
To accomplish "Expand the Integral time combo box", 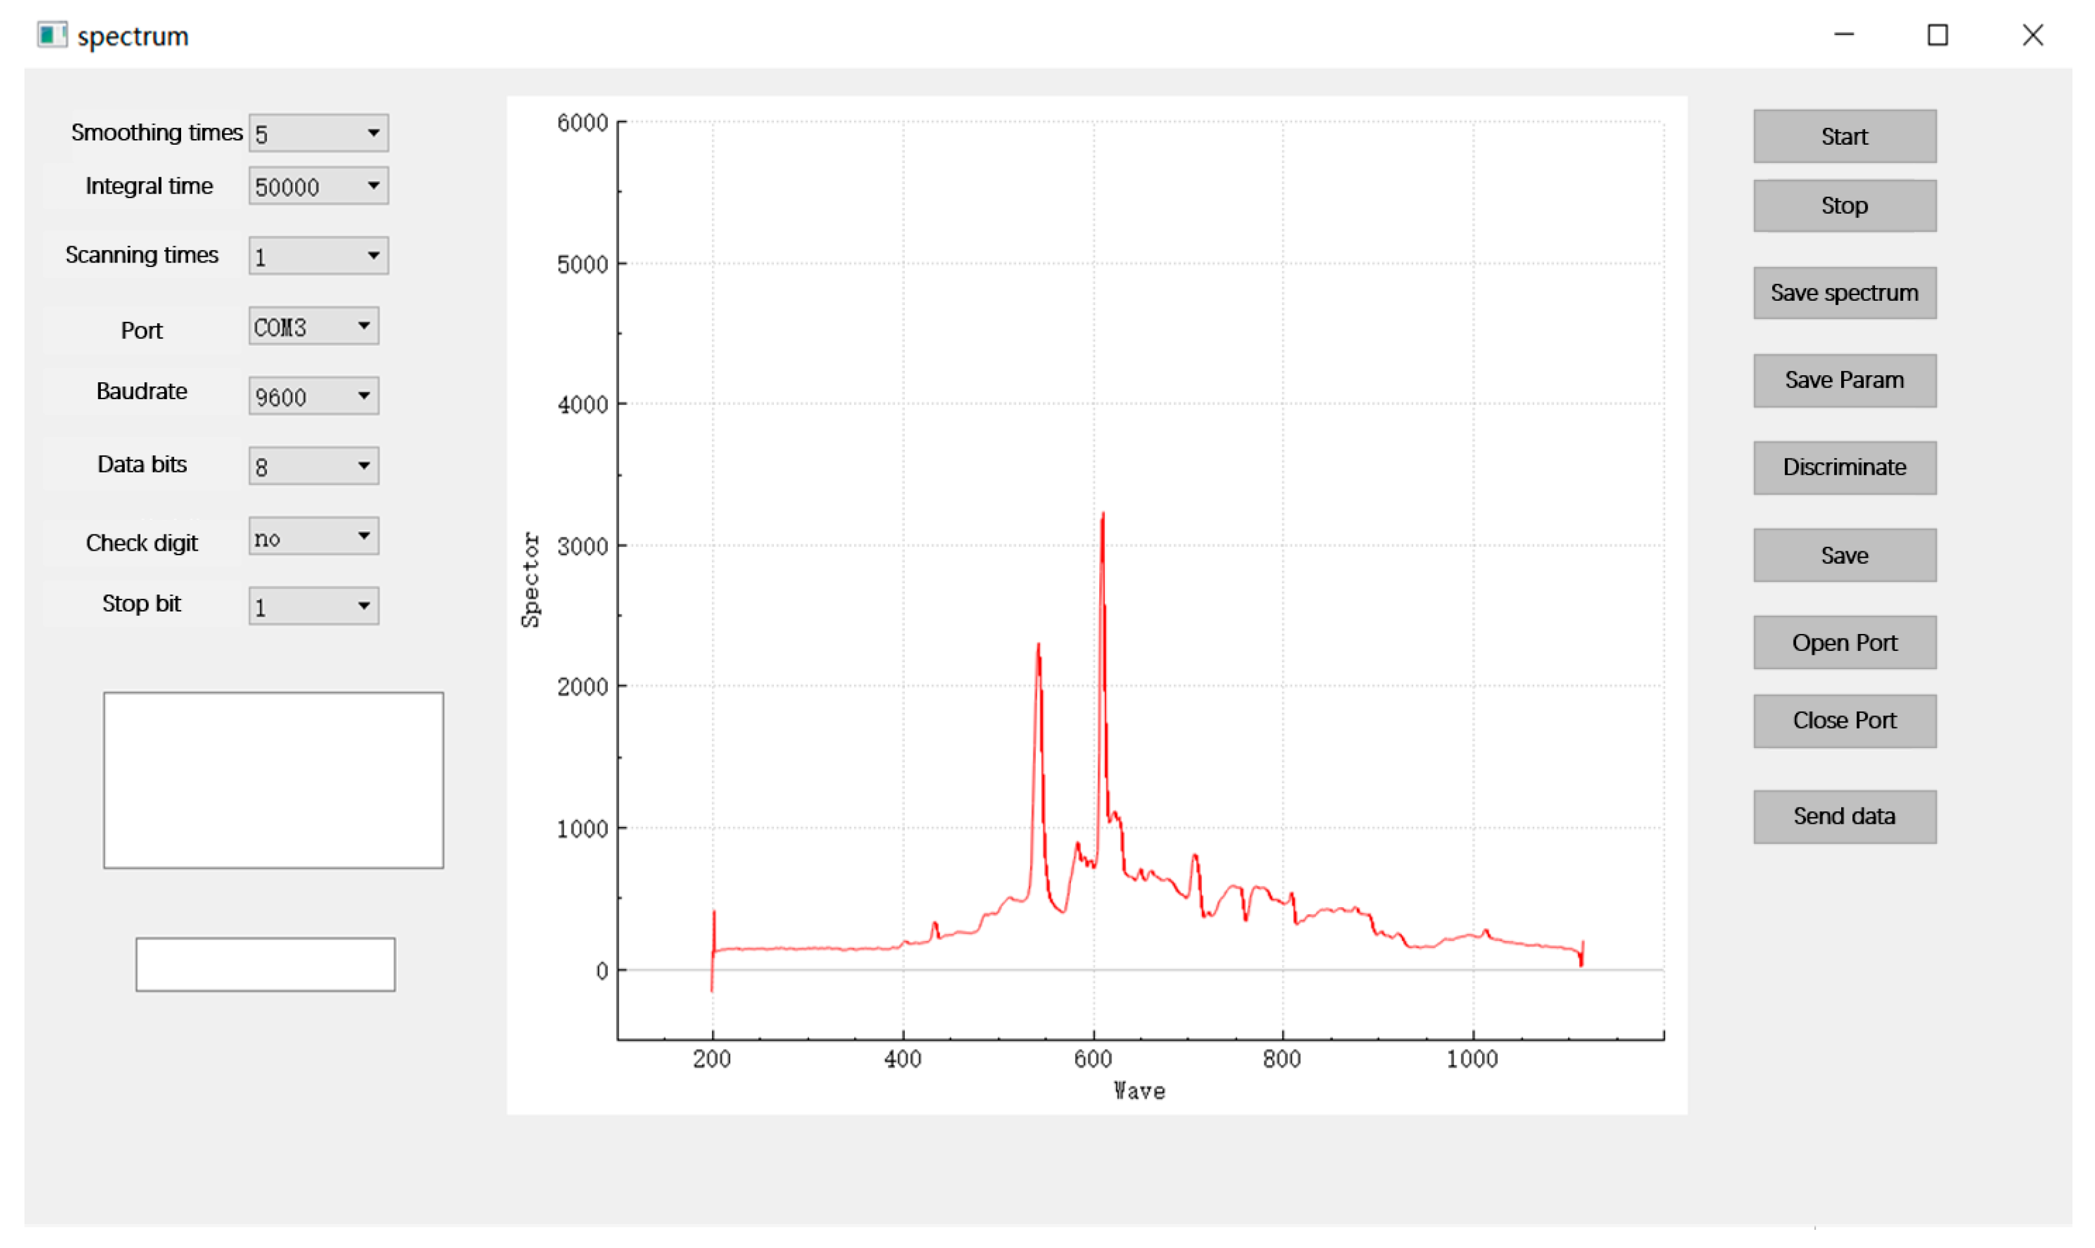I will tap(318, 186).
